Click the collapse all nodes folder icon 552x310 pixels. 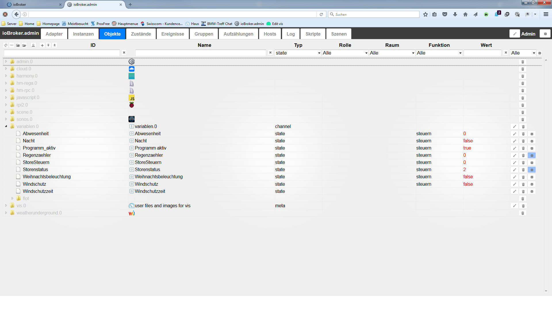point(18,45)
